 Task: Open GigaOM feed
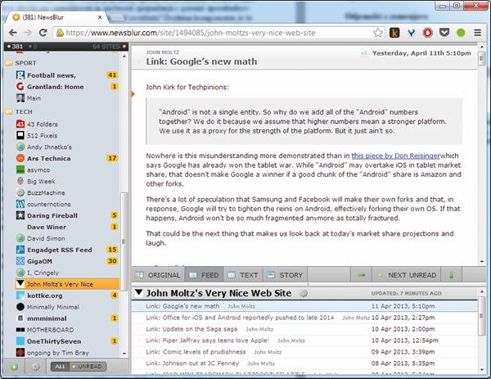[x=67, y=261]
